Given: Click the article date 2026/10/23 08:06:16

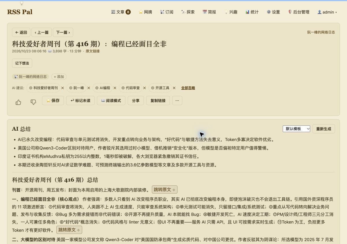Looking at the screenshot, I should (x=29, y=51).
